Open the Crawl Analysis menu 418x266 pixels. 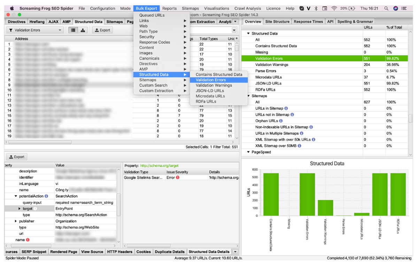click(248, 8)
